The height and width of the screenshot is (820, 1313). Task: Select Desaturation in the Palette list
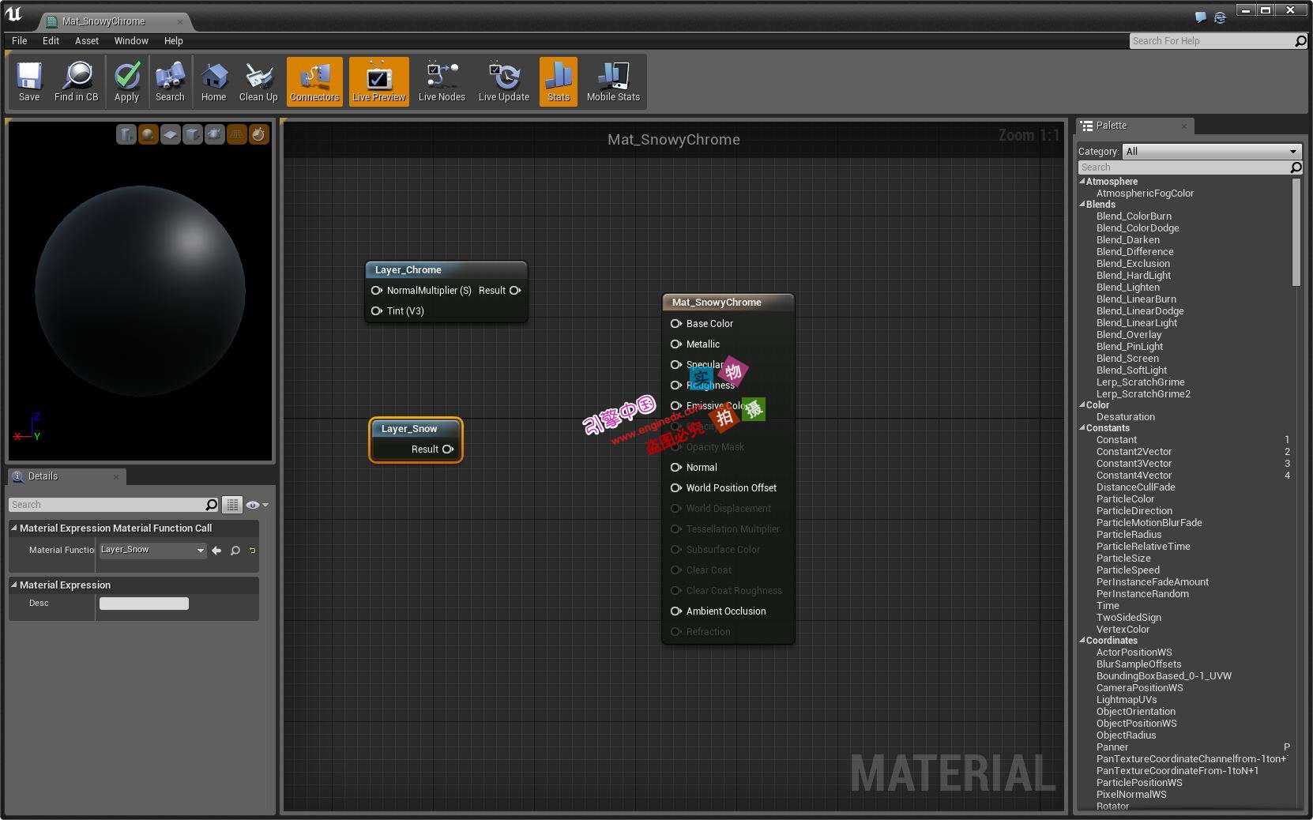1125,417
